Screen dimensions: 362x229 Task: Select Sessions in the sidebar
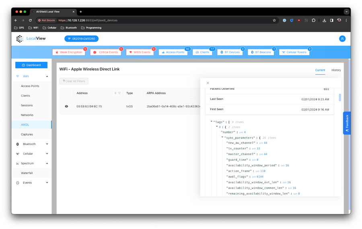tap(27, 105)
